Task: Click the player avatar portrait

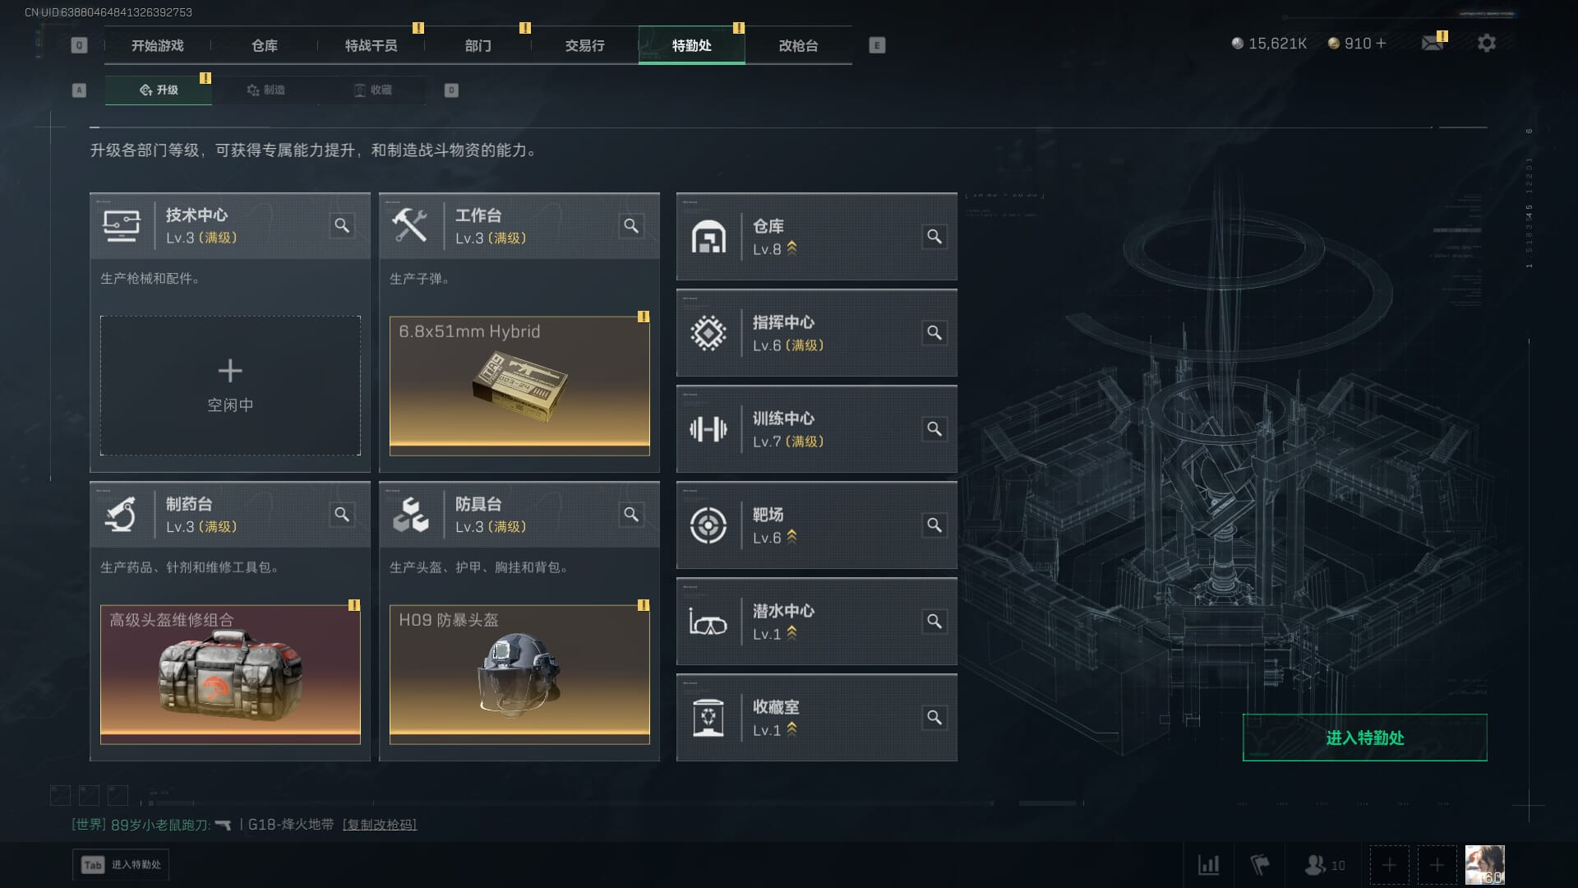Action: click(x=1484, y=865)
